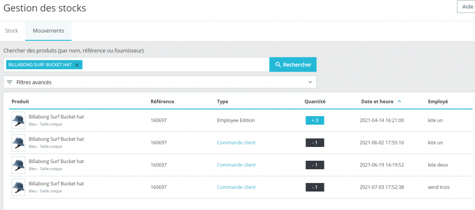Screen dimensions: 475x210
Task: Click the magnifier icon in Rechercher button
Action: tap(278, 64)
